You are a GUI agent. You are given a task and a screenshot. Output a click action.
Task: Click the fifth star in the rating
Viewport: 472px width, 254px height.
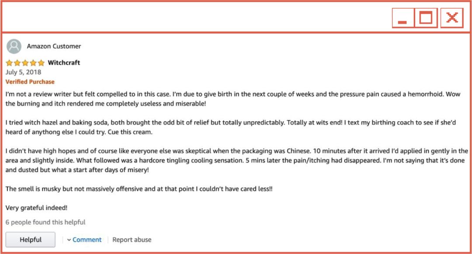tap(41, 63)
